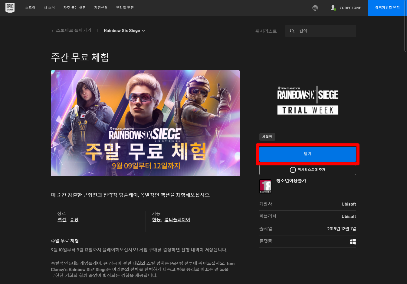The width and height of the screenshot is (407, 284).
Task: Click the 청소년이용불가 rating text
Action: (x=291, y=180)
